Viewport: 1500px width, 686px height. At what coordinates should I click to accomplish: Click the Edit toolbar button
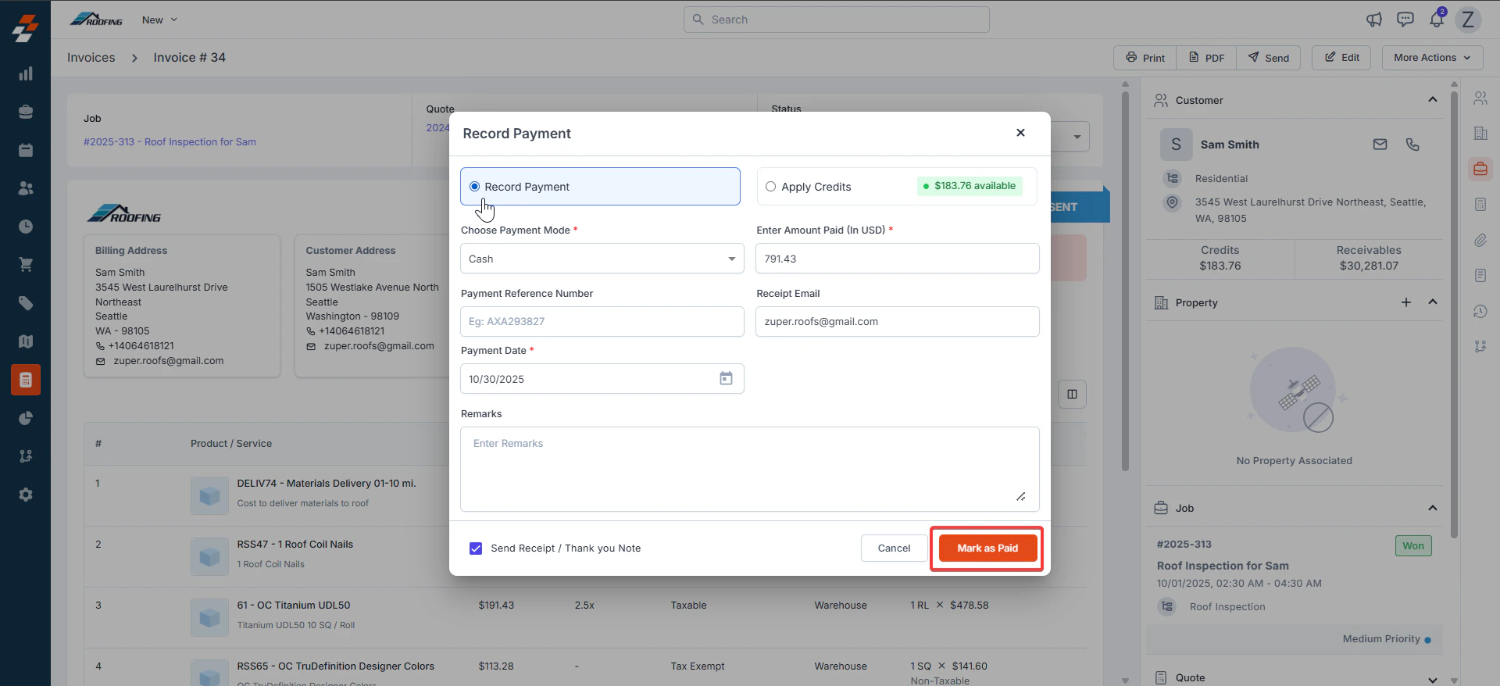[x=1341, y=58]
